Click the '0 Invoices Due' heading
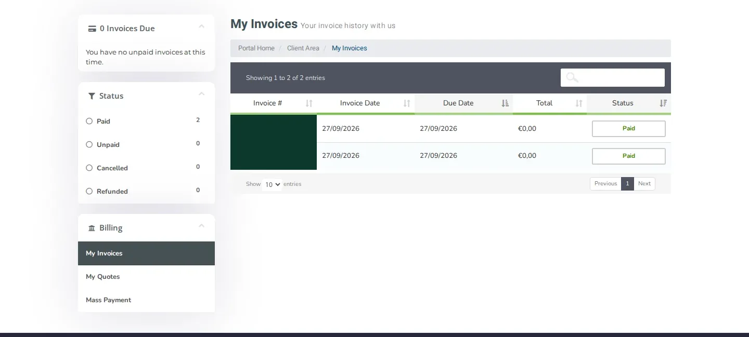 click(127, 29)
